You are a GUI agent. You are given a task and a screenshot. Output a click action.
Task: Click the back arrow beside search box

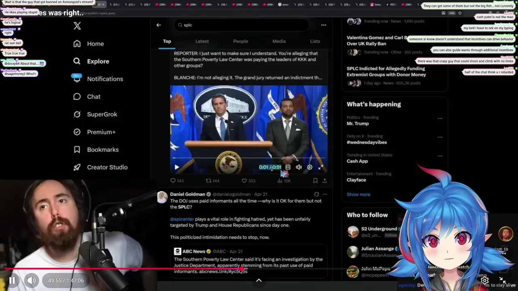[x=159, y=25]
